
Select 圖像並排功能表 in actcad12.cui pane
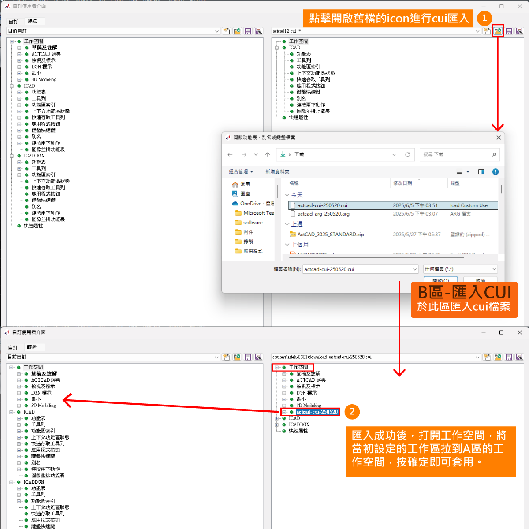[x=313, y=112]
